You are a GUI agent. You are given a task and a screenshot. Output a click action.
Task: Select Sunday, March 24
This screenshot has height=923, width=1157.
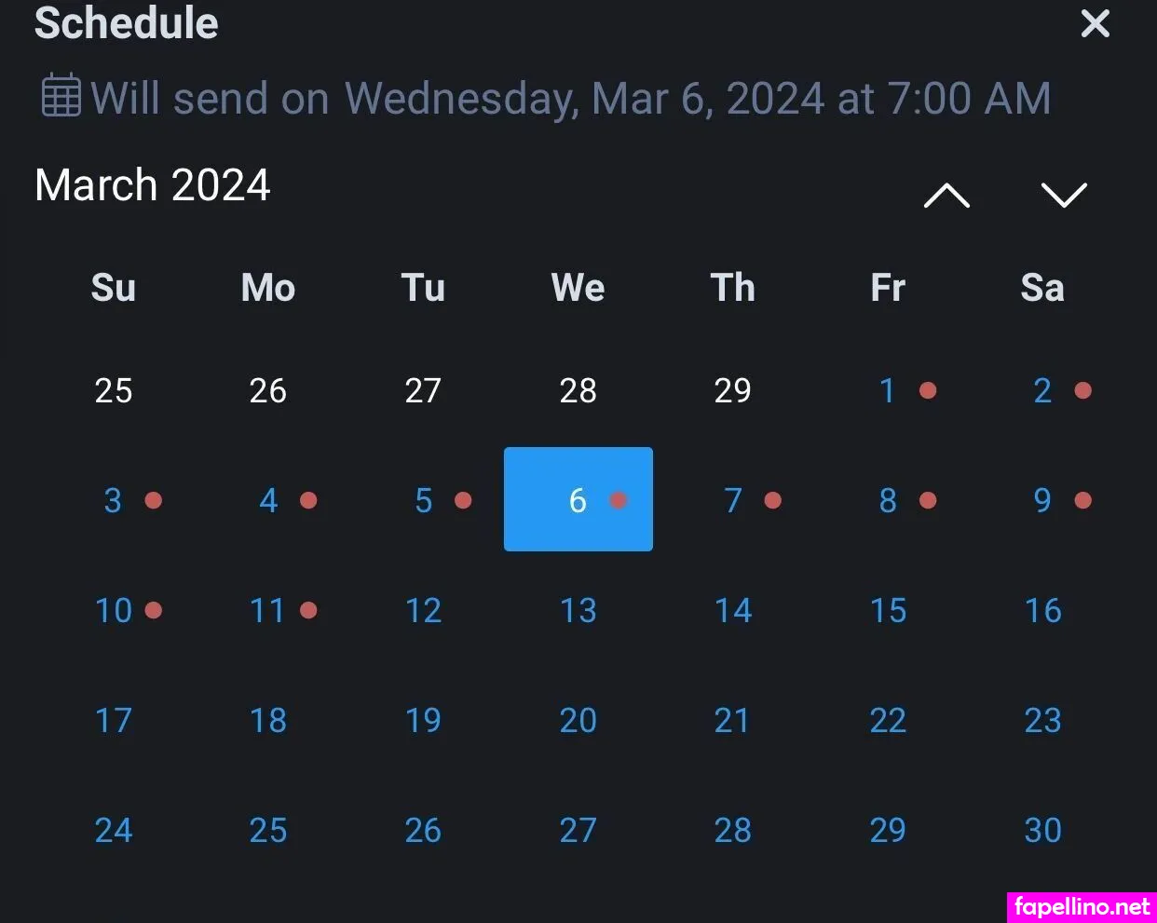click(x=114, y=830)
